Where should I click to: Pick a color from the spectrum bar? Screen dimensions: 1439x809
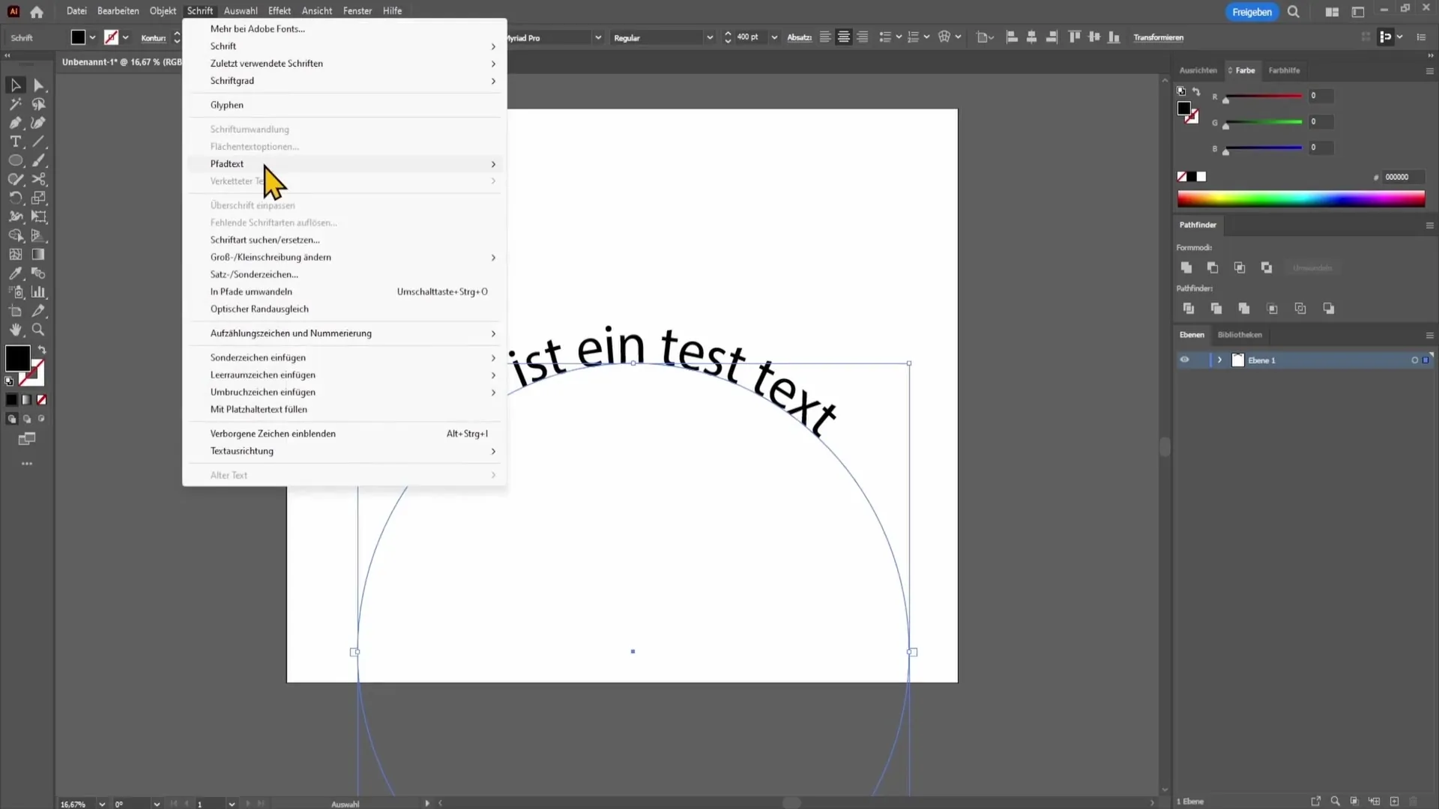pos(1301,199)
